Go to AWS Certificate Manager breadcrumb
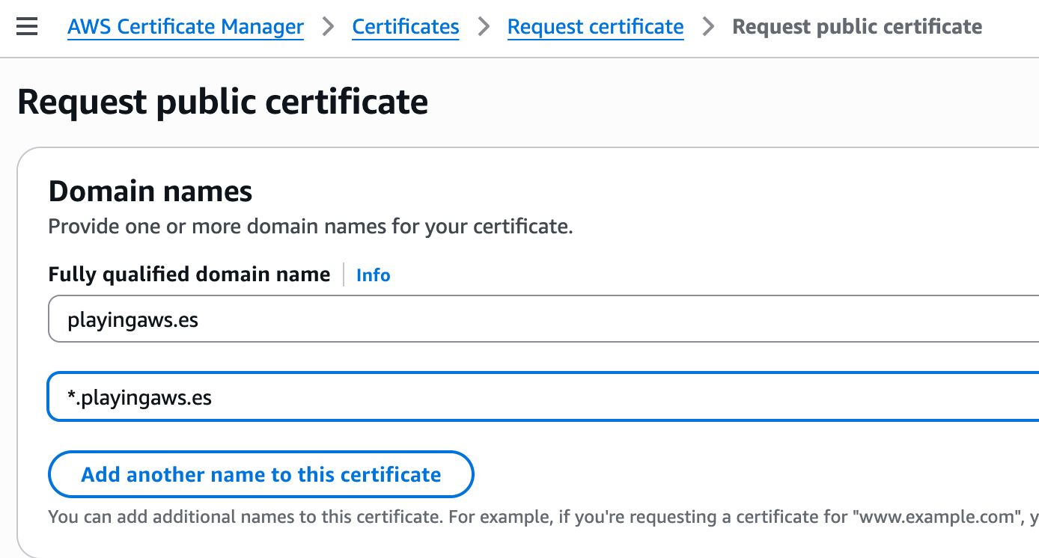This screenshot has height=558, width=1039. pos(186,28)
